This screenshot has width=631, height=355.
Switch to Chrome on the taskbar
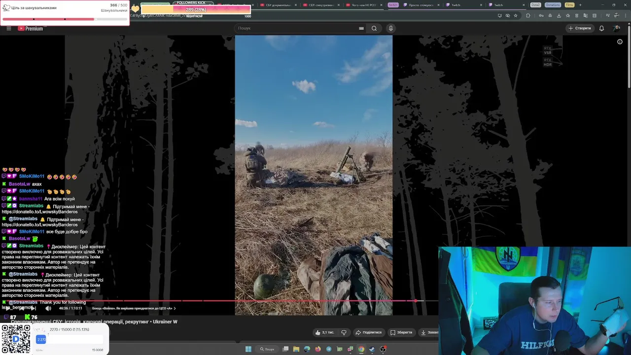[x=361, y=349]
